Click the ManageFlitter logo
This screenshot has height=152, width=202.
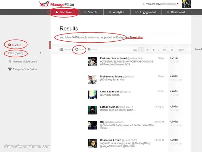(x=57, y=4)
